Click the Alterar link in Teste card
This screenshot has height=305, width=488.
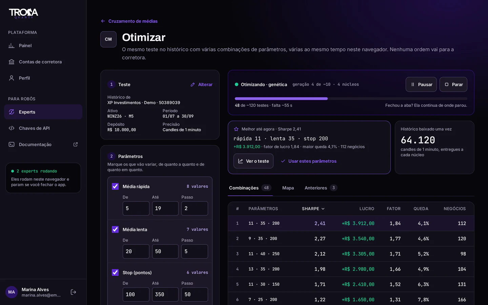tap(202, 85)
